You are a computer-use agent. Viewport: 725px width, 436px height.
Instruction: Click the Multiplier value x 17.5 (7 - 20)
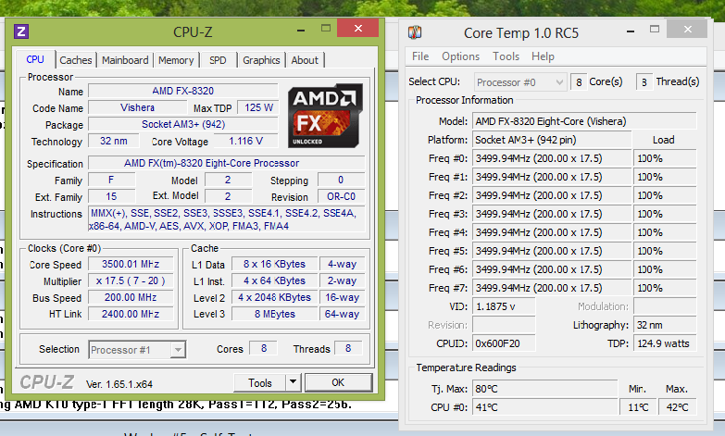coord(131,280)
